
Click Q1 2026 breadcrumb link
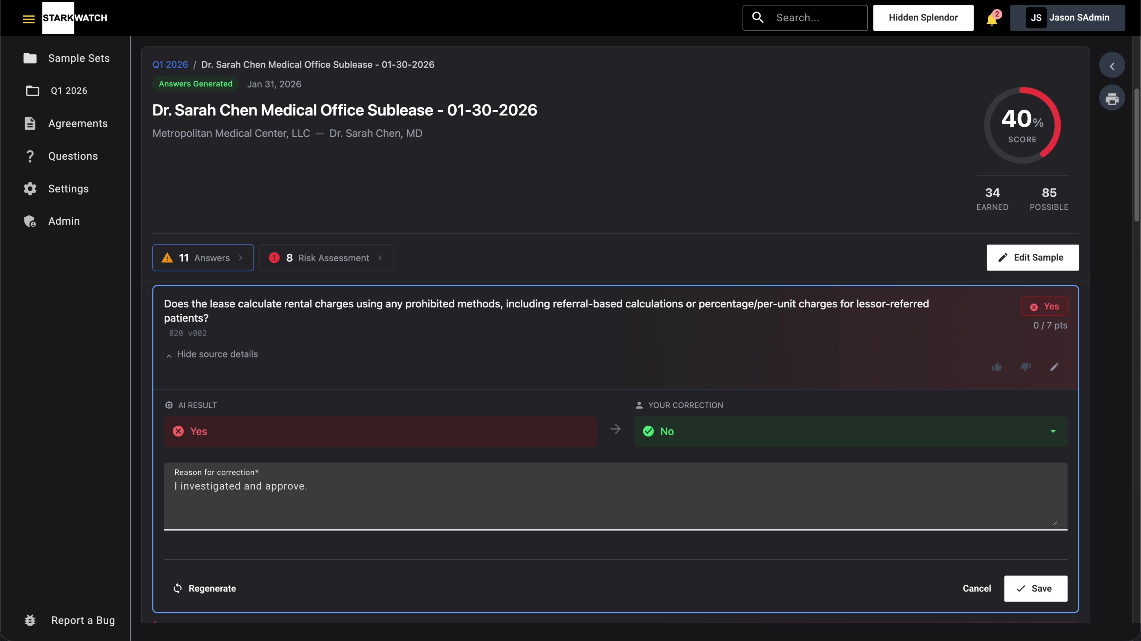pyautogui.click(x=170, y=65)
